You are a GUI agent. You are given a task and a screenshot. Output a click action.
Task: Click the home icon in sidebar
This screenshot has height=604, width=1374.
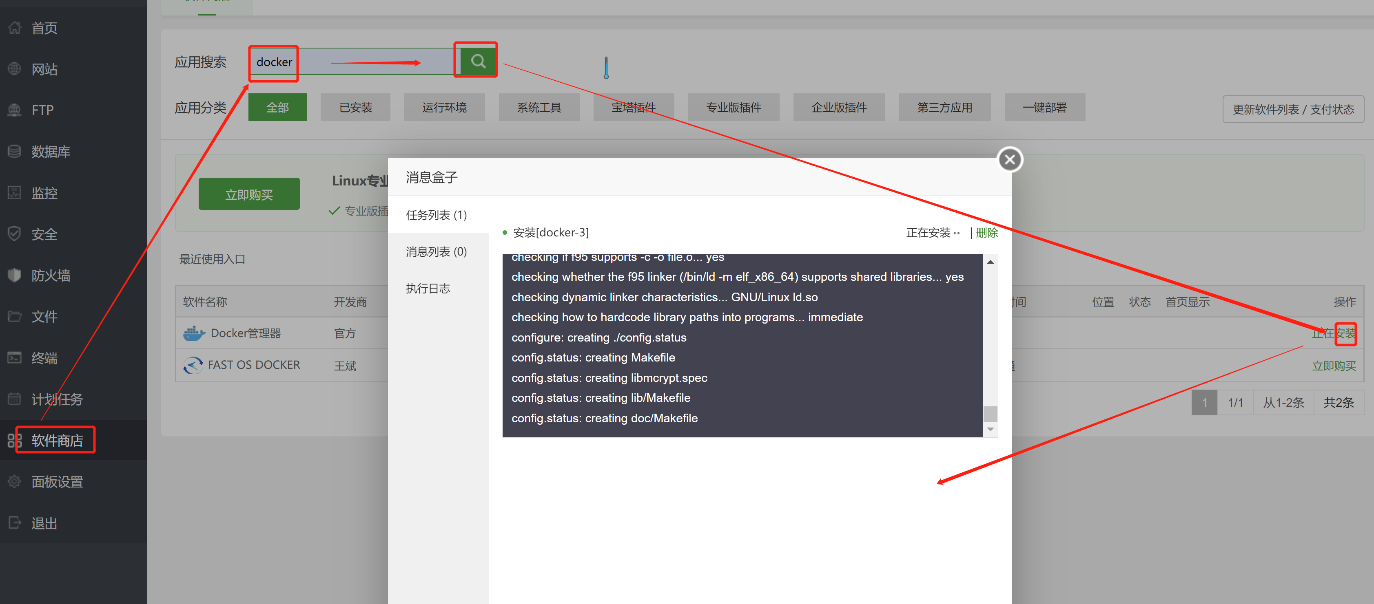click(14, 28)
